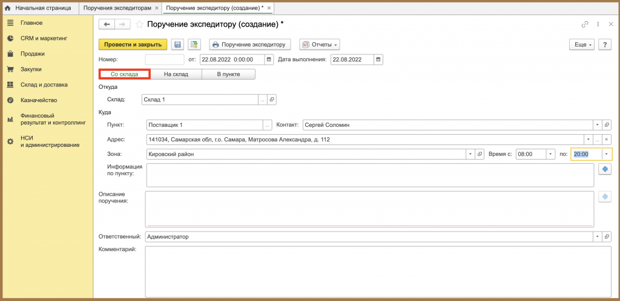Open Склад 1 record via open icon

272,100
